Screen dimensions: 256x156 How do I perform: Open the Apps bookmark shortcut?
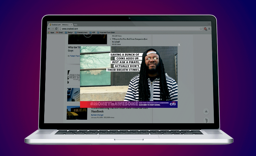[51, 32]
